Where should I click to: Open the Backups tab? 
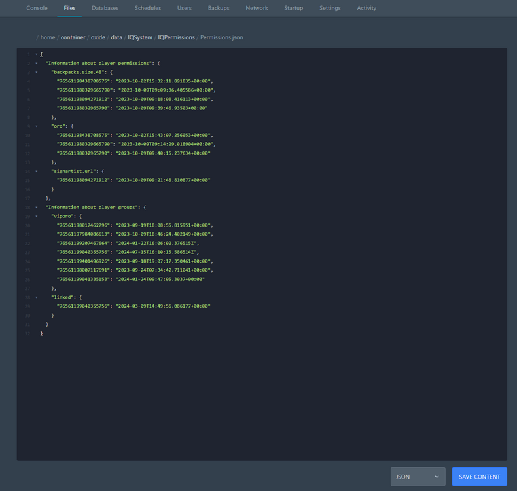(219, 8)
